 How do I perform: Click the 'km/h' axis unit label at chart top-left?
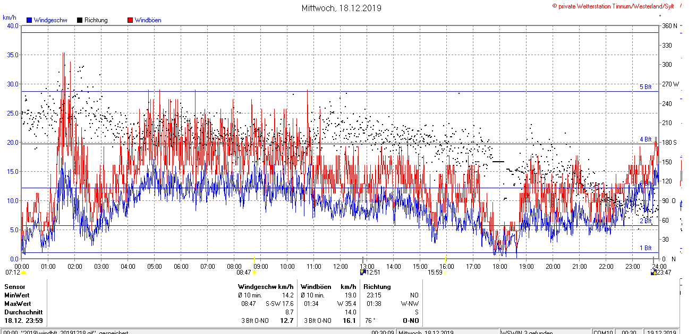[10, 17]
